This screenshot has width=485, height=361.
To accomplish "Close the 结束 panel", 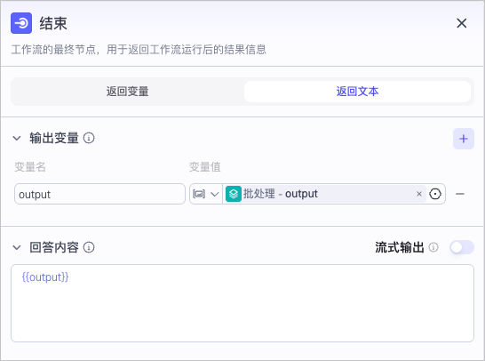I will pos(462,23).
